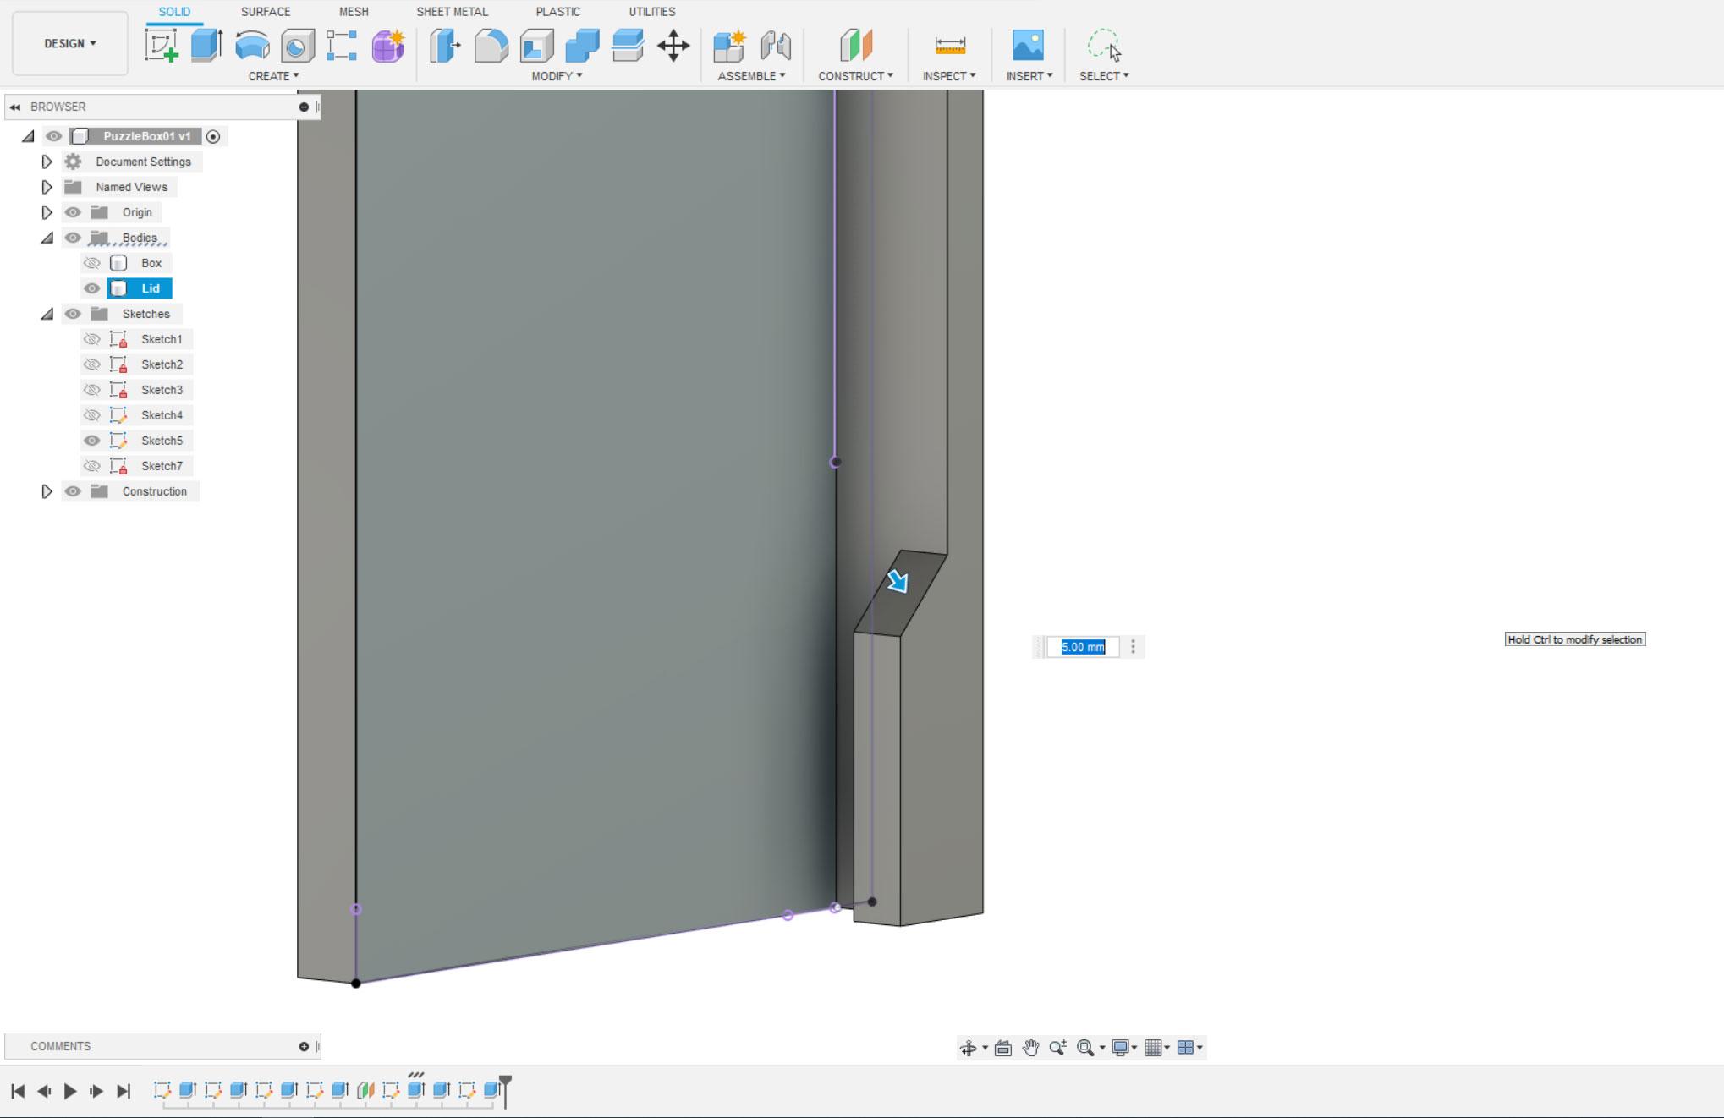
Task: Toggle visibility of Sketch3
Action: [x=92, y=390]
